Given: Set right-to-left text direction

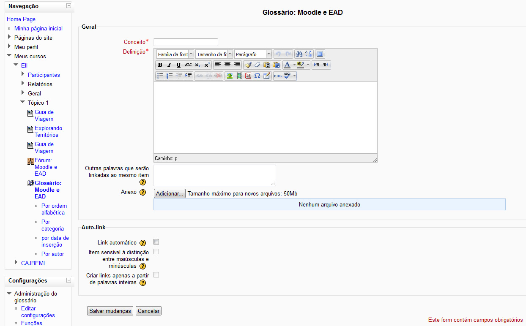Looking at the screenshot, I should [326, 65].
